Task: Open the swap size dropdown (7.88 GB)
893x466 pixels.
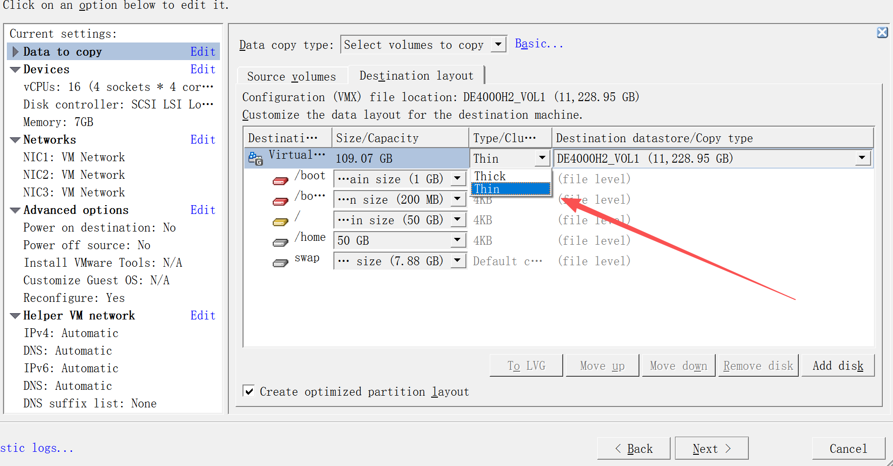Action: (457, 261)
